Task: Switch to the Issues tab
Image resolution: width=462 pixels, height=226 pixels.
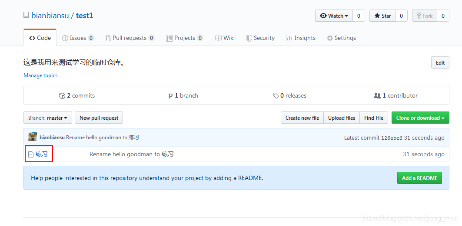Action: click(x=78, y=38)
